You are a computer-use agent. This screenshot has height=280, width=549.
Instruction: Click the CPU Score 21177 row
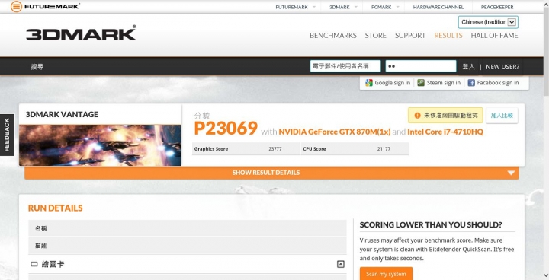[355, 148]
